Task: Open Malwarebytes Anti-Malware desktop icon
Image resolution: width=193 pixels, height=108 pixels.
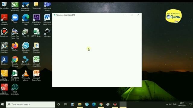Action: pyautogui.click(x=26, y=7)
